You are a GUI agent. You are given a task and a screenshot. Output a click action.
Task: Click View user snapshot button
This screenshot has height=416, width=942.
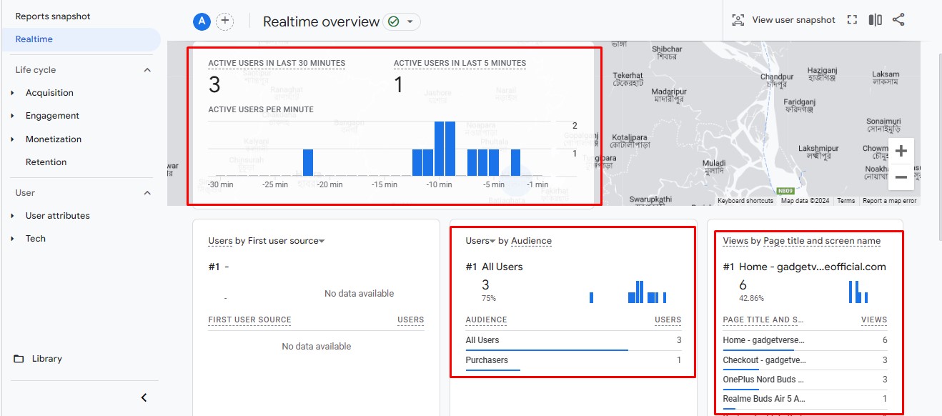(784, 20)
